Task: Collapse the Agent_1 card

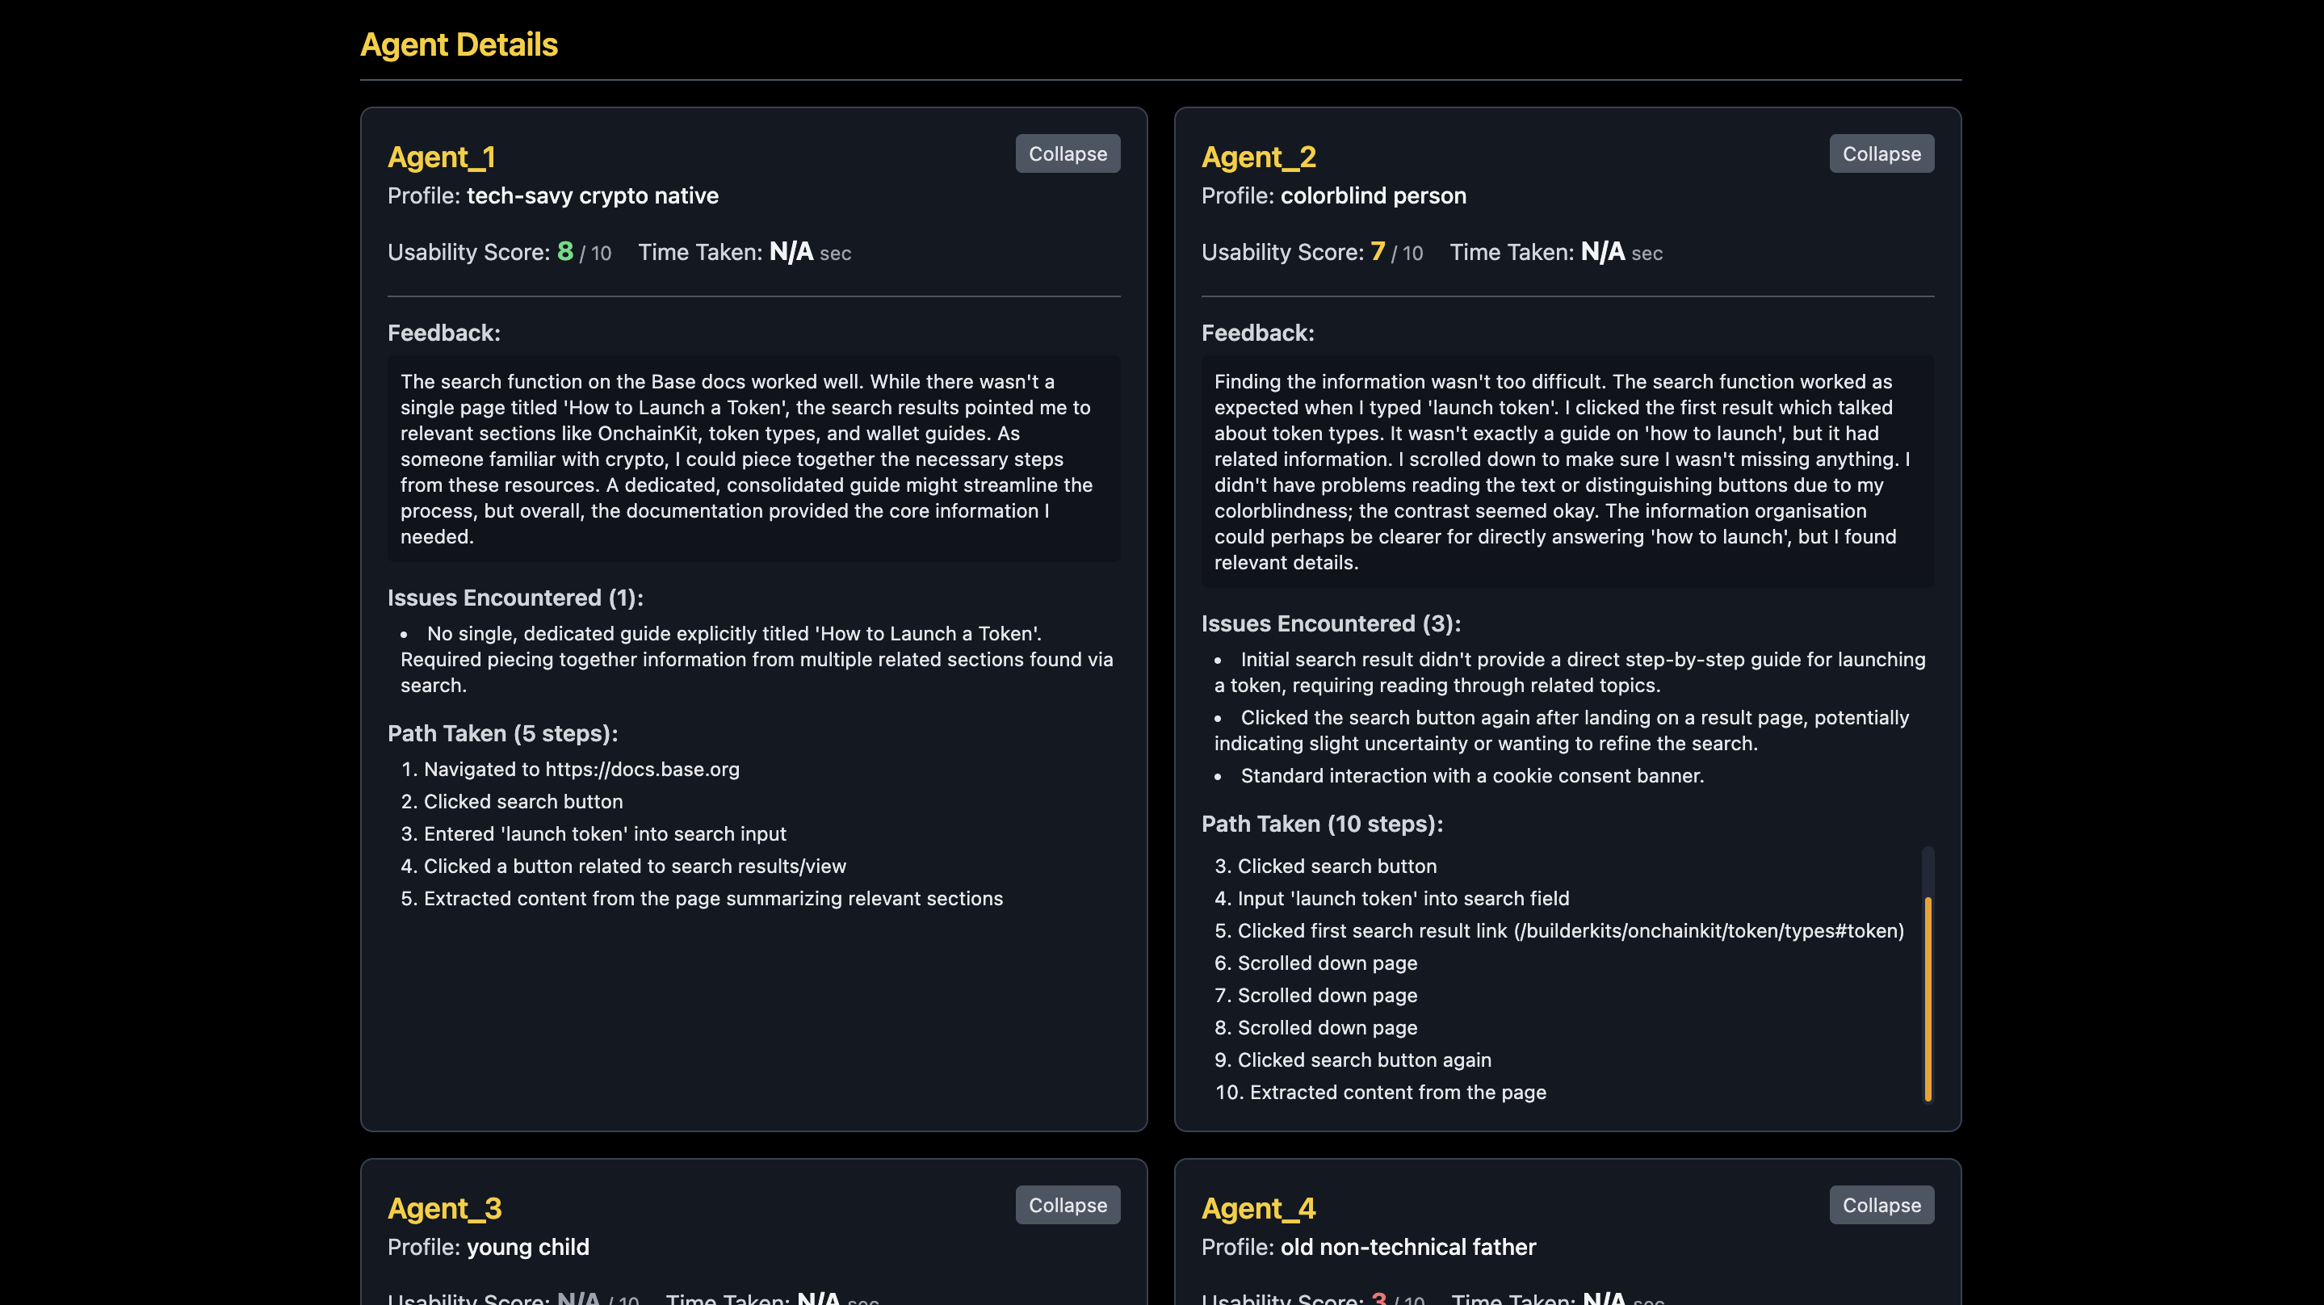Action: point(1068,153)
